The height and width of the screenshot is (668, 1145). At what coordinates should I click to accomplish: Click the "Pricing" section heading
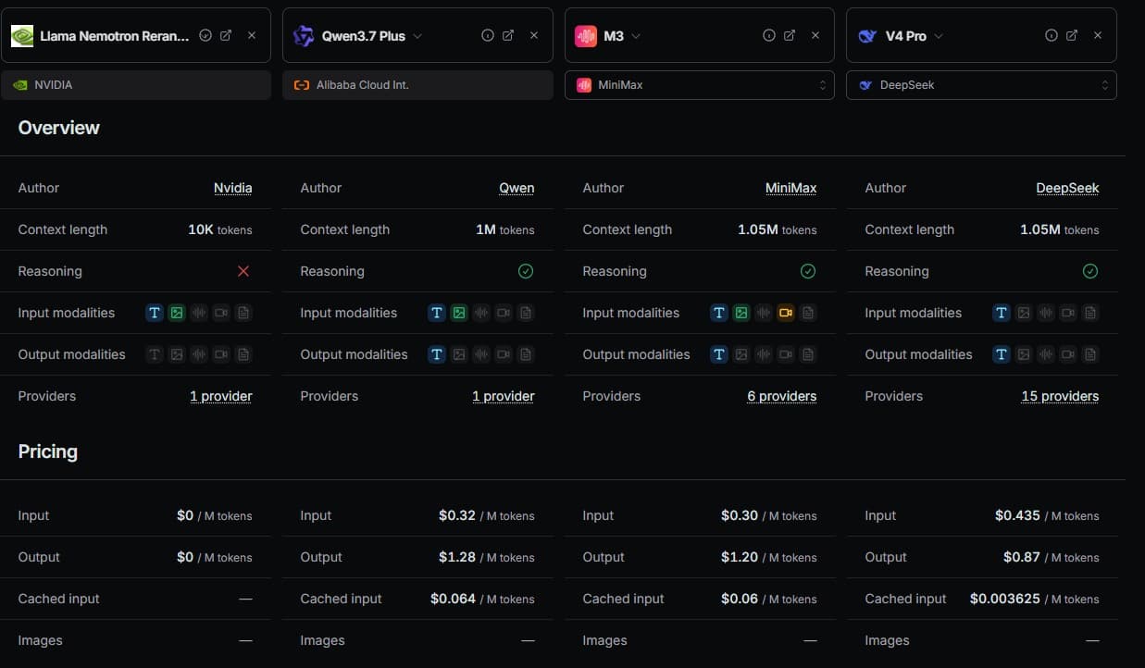coord(48,452)
